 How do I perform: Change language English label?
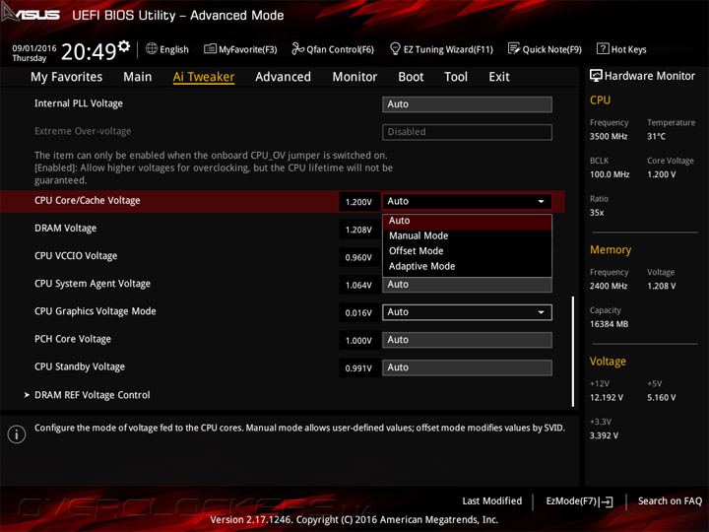(x=174, y=49)
